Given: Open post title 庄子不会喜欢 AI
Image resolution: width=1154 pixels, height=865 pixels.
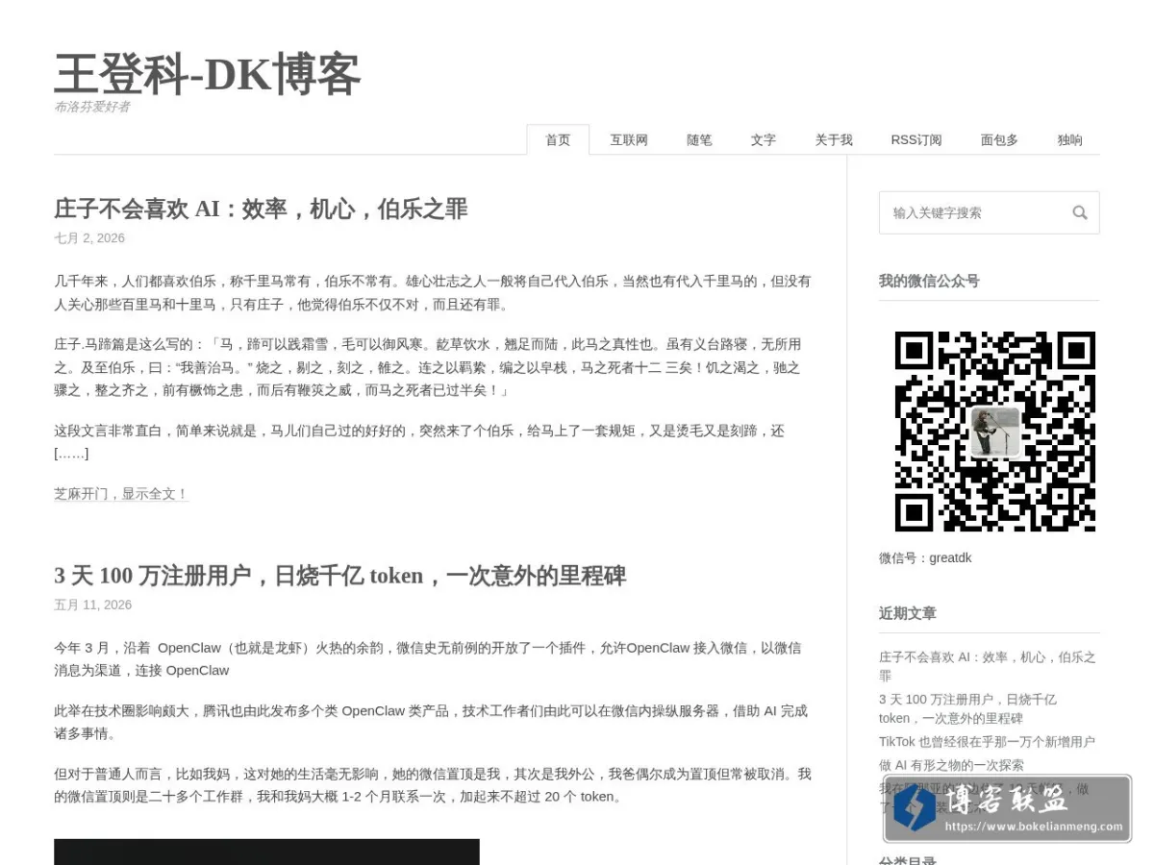Looking at the screenshot, I should click(x=261, y=209).
